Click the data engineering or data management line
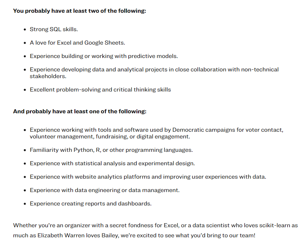 point(105,190)
